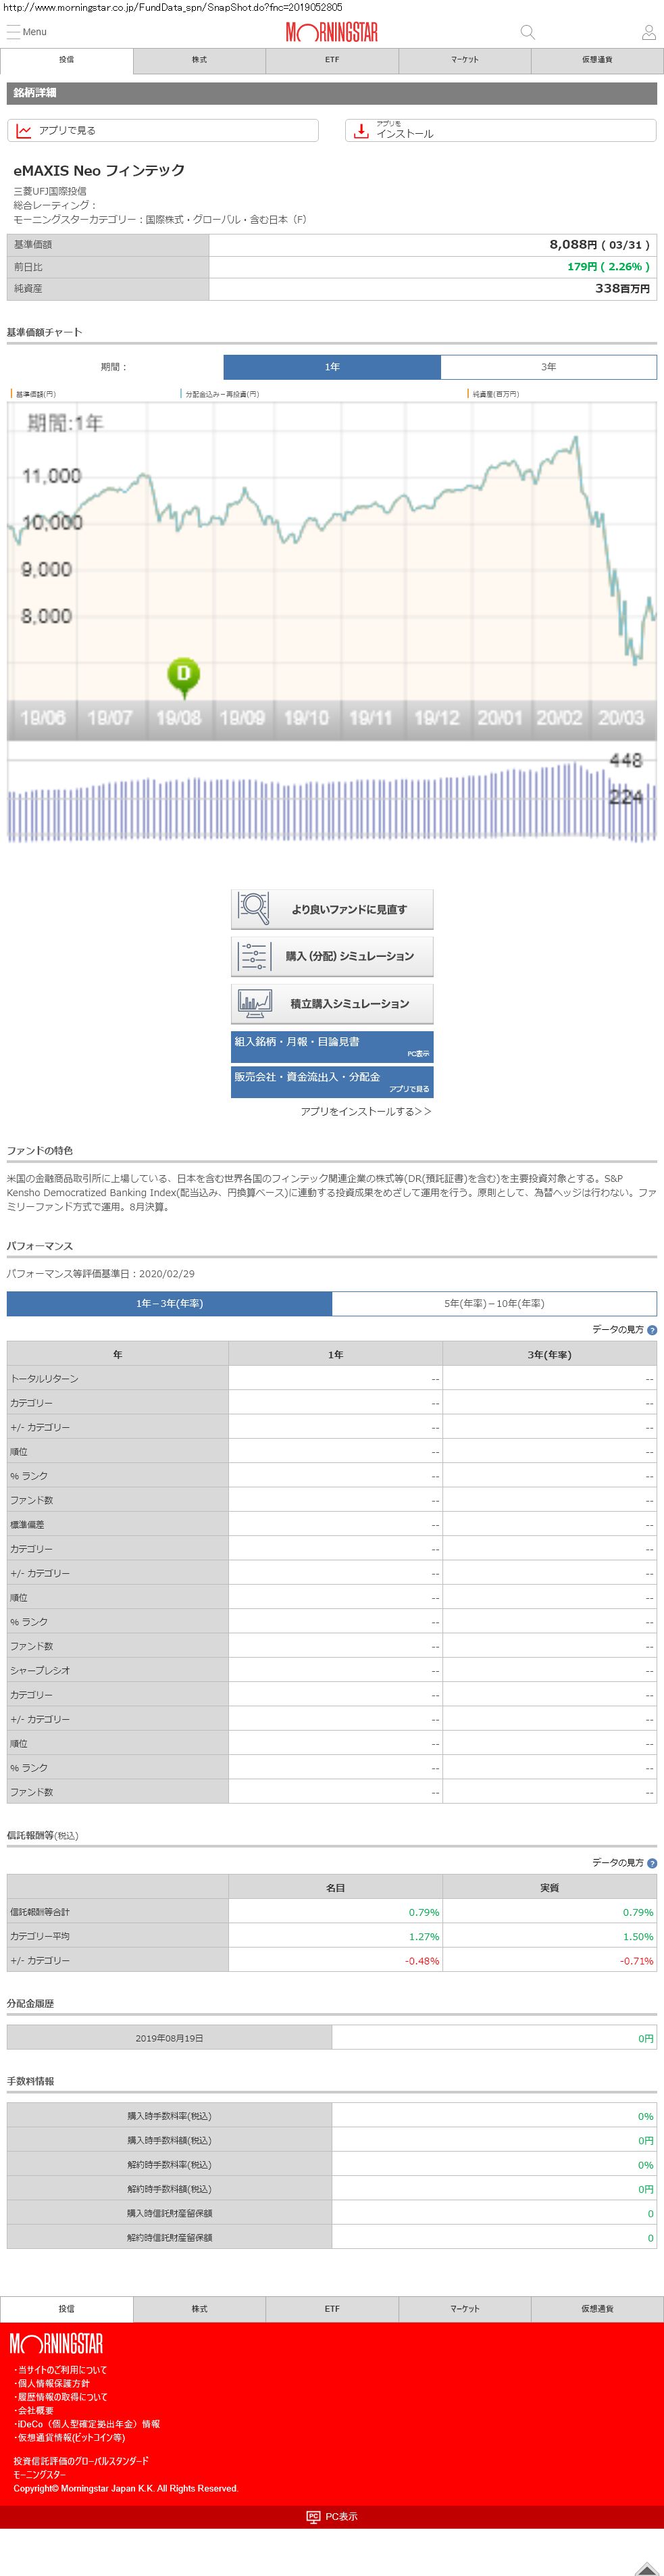664x2576 pixels.
Task: Switch chart period to 3年
Action: coord(548,367)
